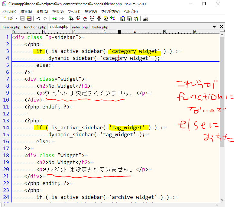Switch to the functions.php tab
Screen dimensions: 234x207
(35, 27)
